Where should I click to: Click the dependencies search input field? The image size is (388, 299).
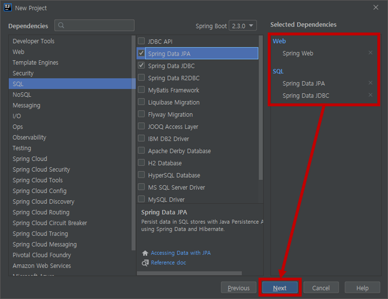tap(94, 25)
